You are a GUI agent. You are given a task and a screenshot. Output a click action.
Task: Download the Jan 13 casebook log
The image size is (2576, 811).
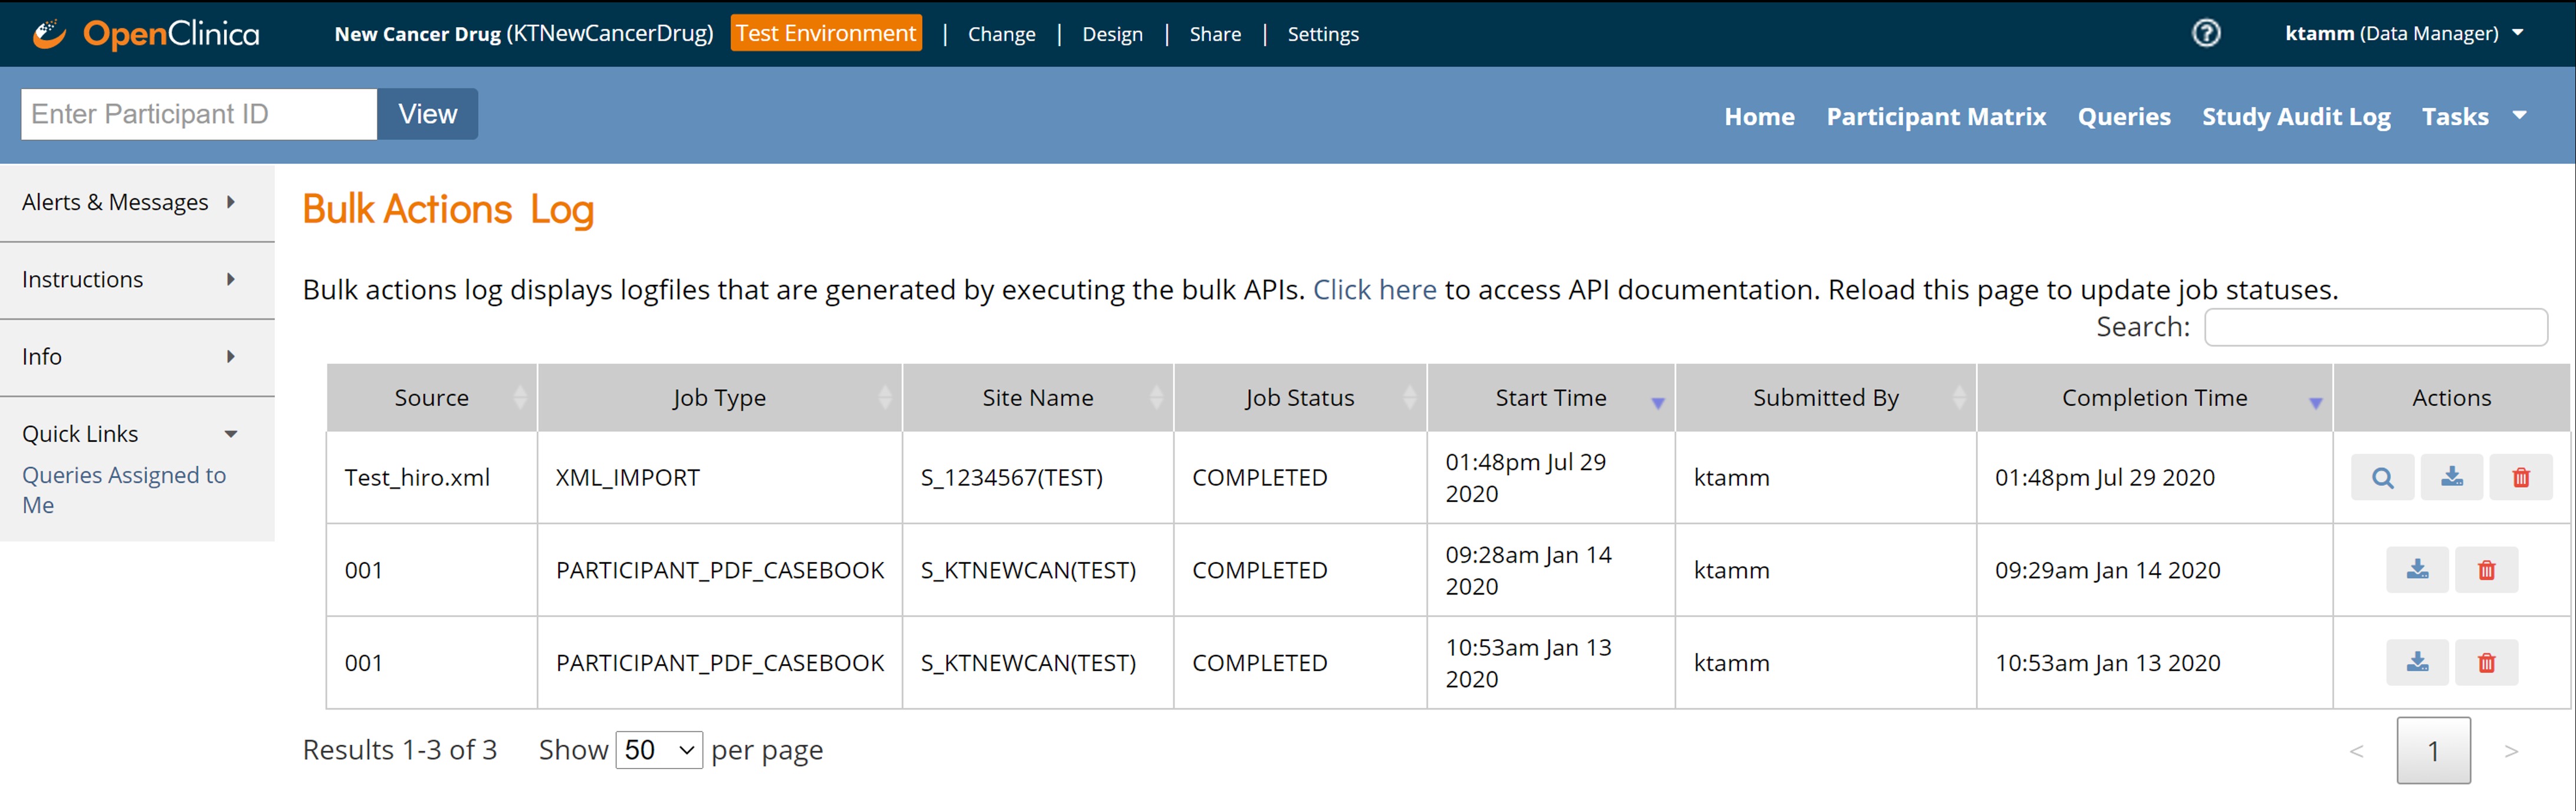tap(2417, 663)
